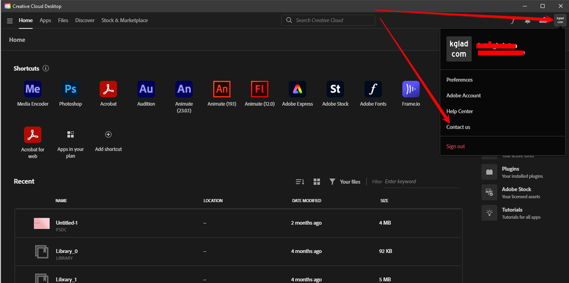The height and width of the screenshot is (283, 569).
Task: Open the Plugins panel link
Action: [x=513, y=172]
